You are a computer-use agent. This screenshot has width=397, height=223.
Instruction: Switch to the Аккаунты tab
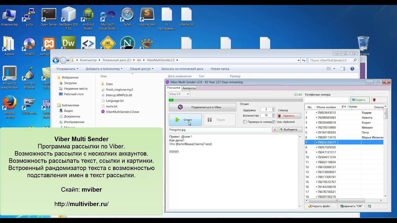coord(189,88)
